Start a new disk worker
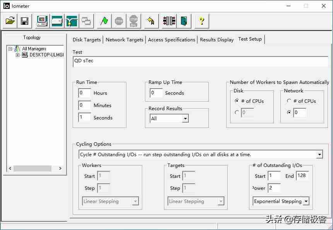Image resolution: width=333 pixels, height=230 pixels. (x=57, y=21)
